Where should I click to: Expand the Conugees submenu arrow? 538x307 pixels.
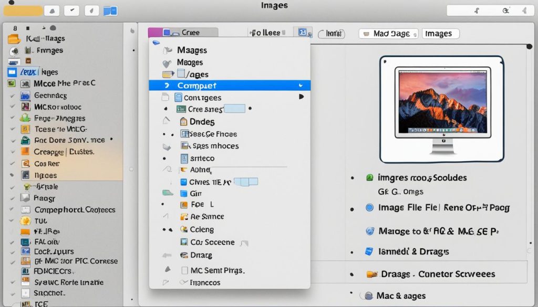pos(301,97)
